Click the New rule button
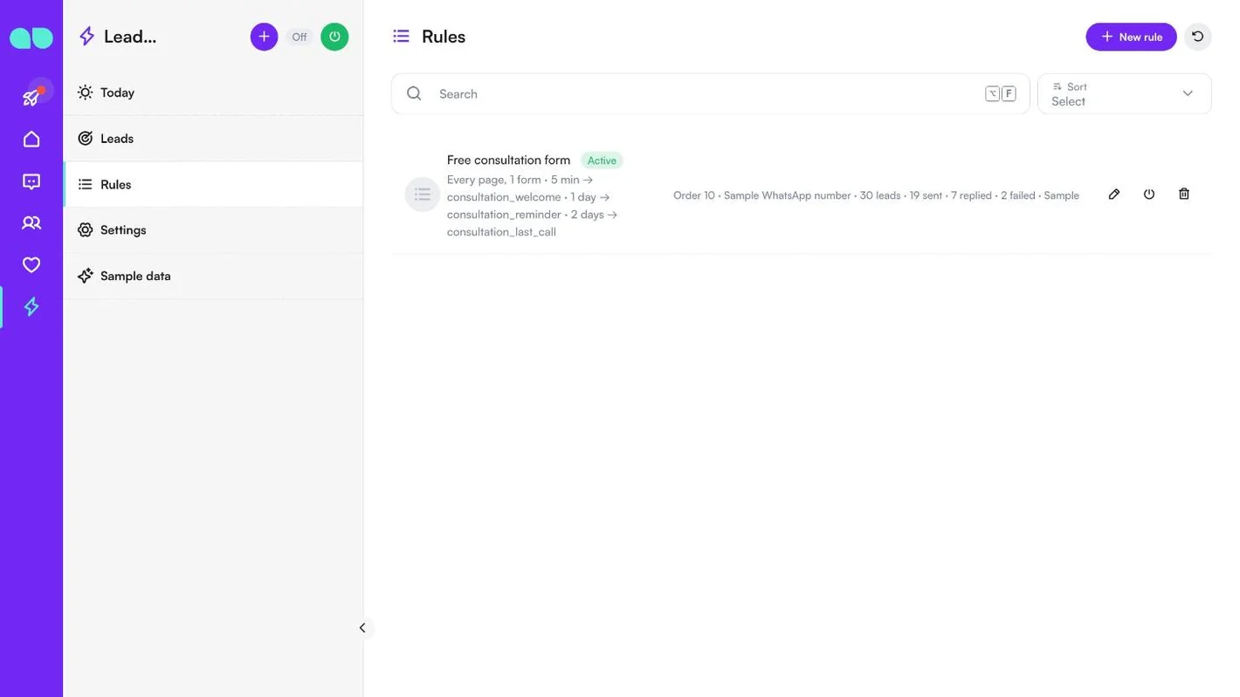The width and height of the screenshot is (1240, 697). (1131, 37)
